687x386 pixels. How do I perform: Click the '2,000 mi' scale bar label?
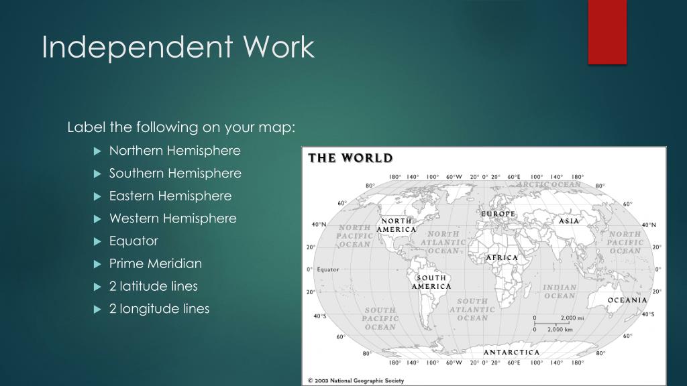tap(572, 318)
